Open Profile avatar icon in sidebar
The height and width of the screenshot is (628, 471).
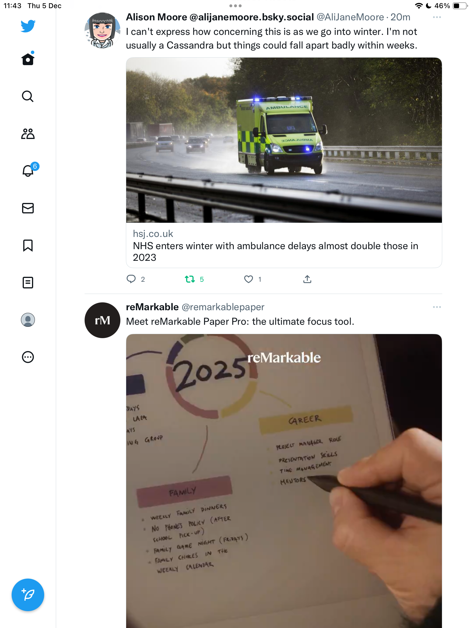[x=28, y=320]
